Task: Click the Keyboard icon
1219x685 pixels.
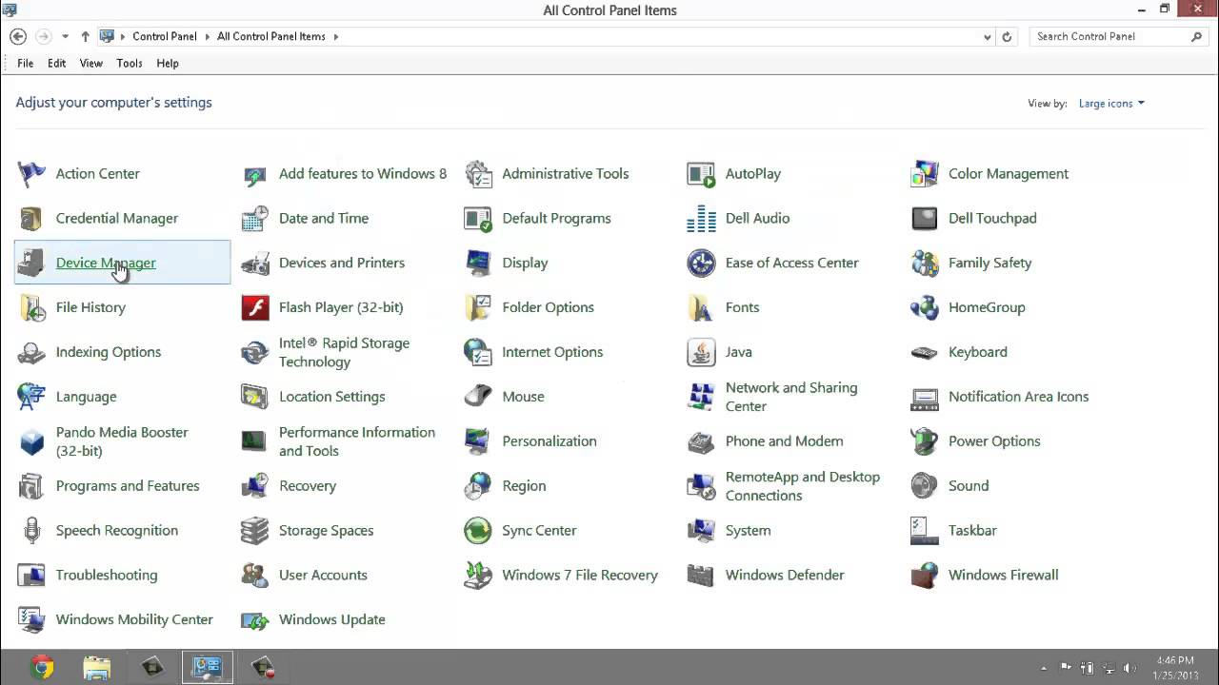Action: tap(924, 352)
